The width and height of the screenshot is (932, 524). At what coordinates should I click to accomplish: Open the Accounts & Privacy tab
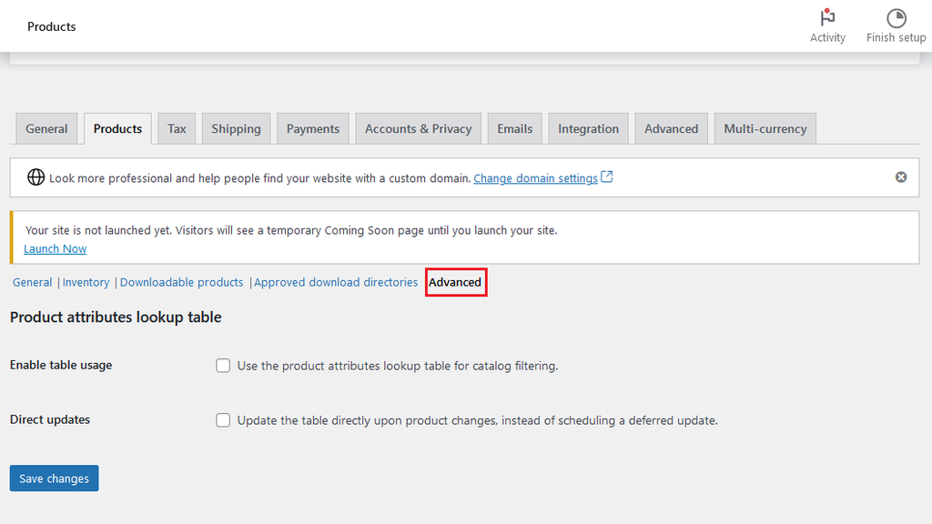pyautogui.click(x=418, y=129)
